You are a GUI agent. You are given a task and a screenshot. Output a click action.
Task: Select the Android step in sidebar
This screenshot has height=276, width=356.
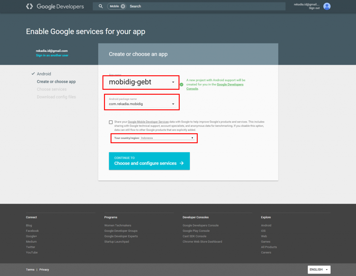tap(44, 74)
